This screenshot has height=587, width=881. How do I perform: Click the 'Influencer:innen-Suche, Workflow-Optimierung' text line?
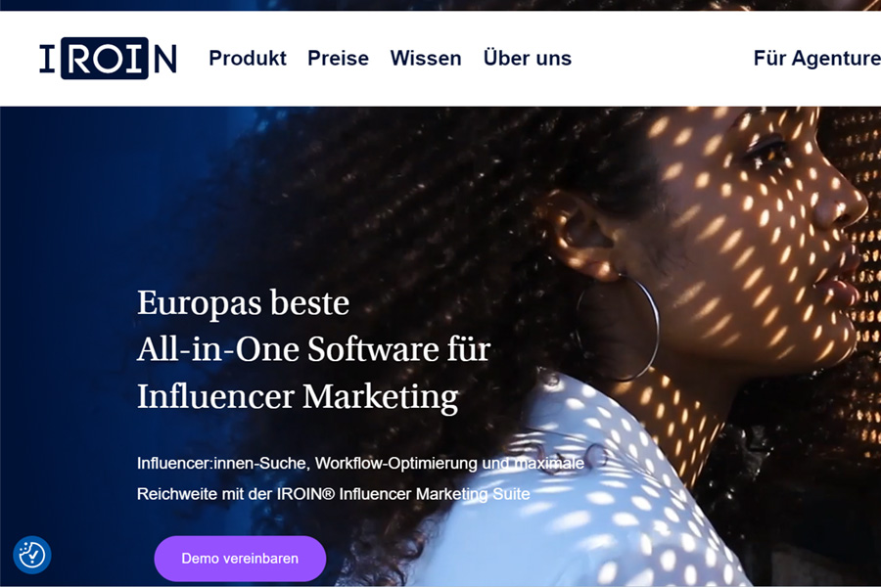[360, 464]
